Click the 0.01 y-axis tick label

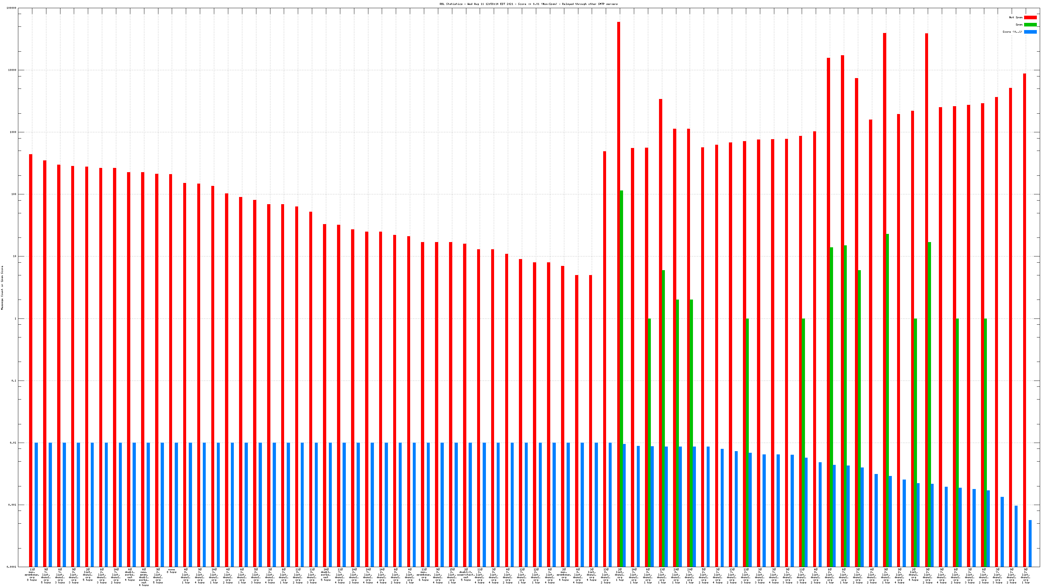pyautogui.click(x=13, y=443)
